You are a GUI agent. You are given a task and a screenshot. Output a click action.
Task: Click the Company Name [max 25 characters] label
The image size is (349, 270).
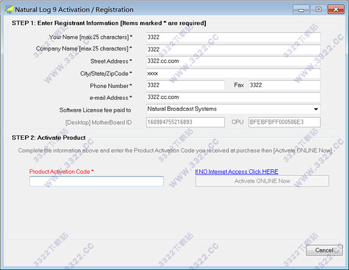coord(84,49)
